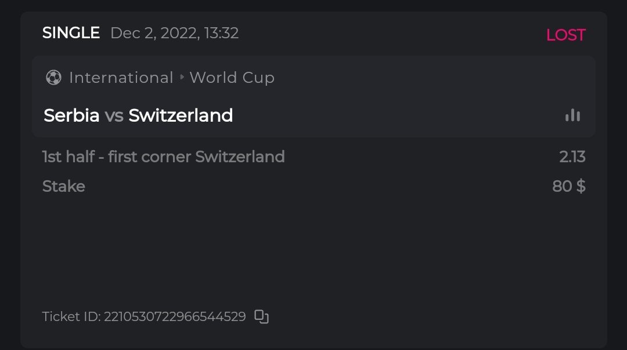627x350 pixels.
Task: Click the empty area below the Stake row
Action: click(x=313, y=249)
